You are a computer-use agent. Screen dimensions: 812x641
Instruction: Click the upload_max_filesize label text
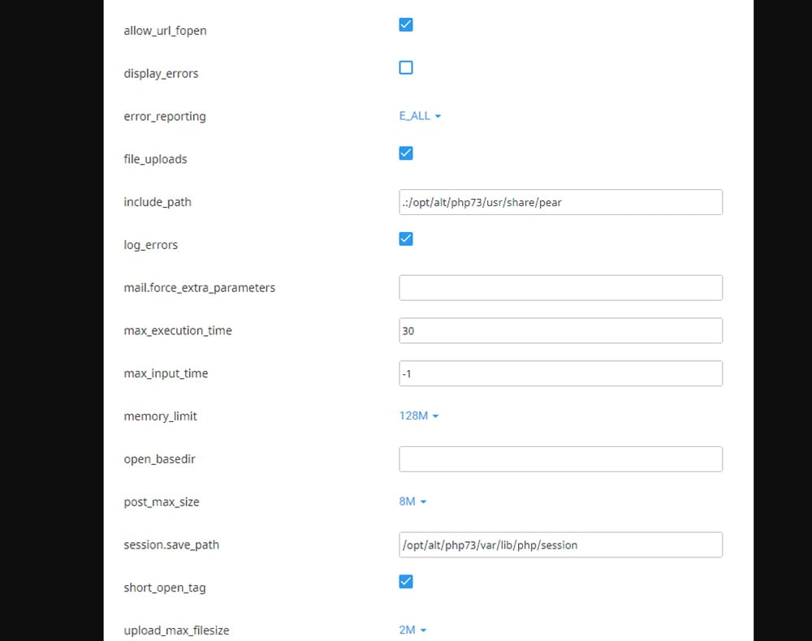pos(176,630)
